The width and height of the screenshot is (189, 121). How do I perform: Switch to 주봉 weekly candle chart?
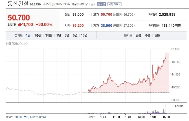point(148,35)
